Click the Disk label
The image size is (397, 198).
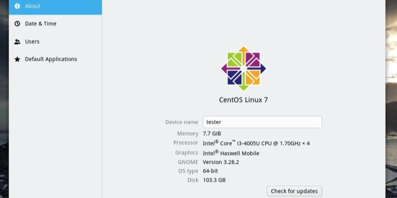[193, 180]
